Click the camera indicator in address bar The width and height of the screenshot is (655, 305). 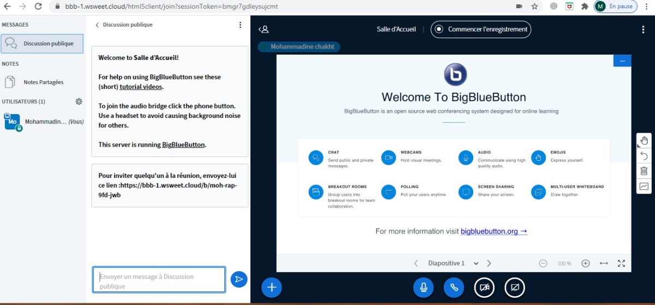pyautogui.click(x=519, y=7)
